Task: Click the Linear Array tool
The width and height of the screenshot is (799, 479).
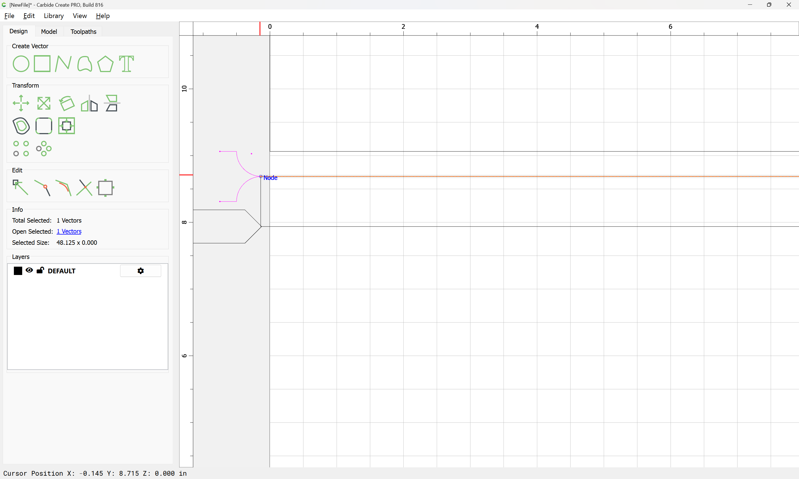Action: 21,149
